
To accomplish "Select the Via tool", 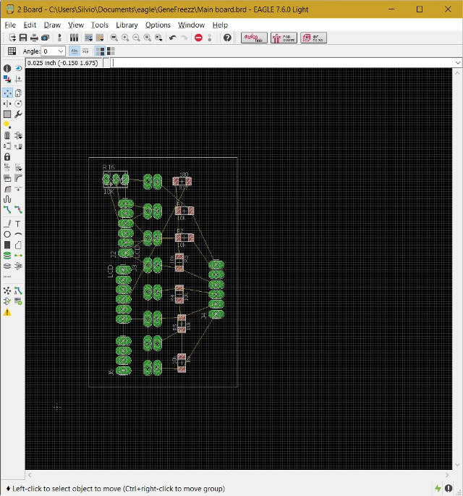I will [x=7, y=256].
